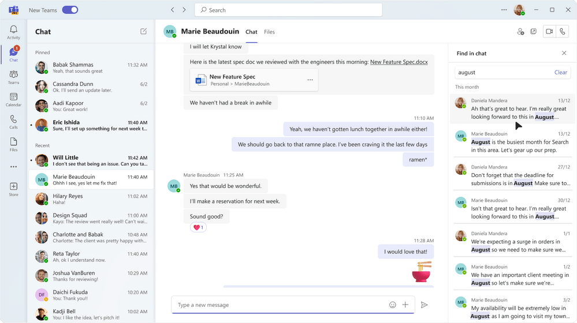
Task: Open Teams in the left sidebar
Action: click(13, 77)
